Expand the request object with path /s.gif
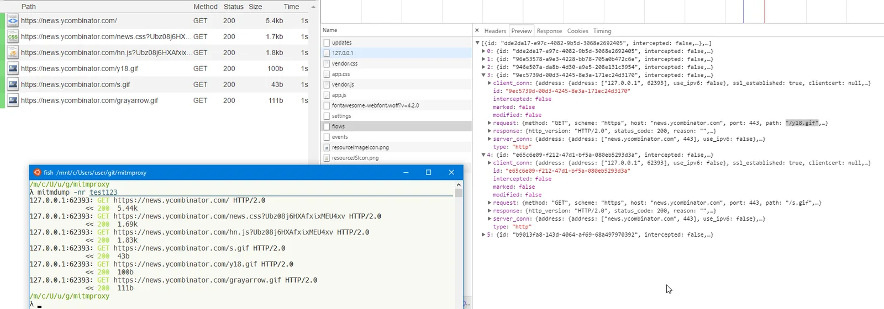The width and height of the screenshot is (884, 309). pyautogui.click(x=490, y=203)
